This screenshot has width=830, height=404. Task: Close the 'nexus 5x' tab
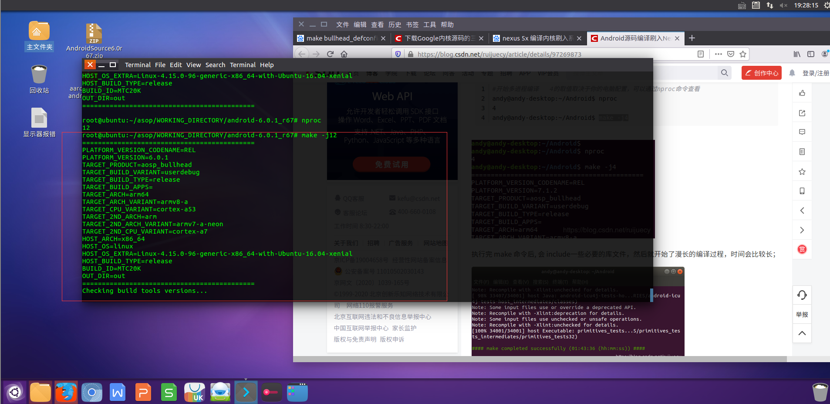[579, 38]
